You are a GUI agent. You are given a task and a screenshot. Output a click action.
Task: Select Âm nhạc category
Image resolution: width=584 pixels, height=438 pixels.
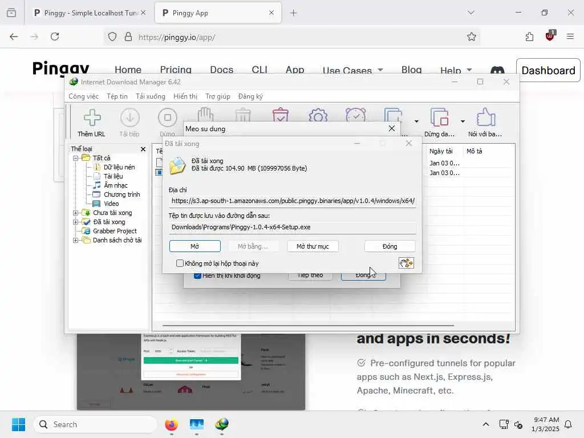coord(115,185)
